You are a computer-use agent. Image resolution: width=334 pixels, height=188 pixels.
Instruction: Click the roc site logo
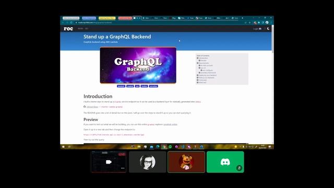(68, 29)
